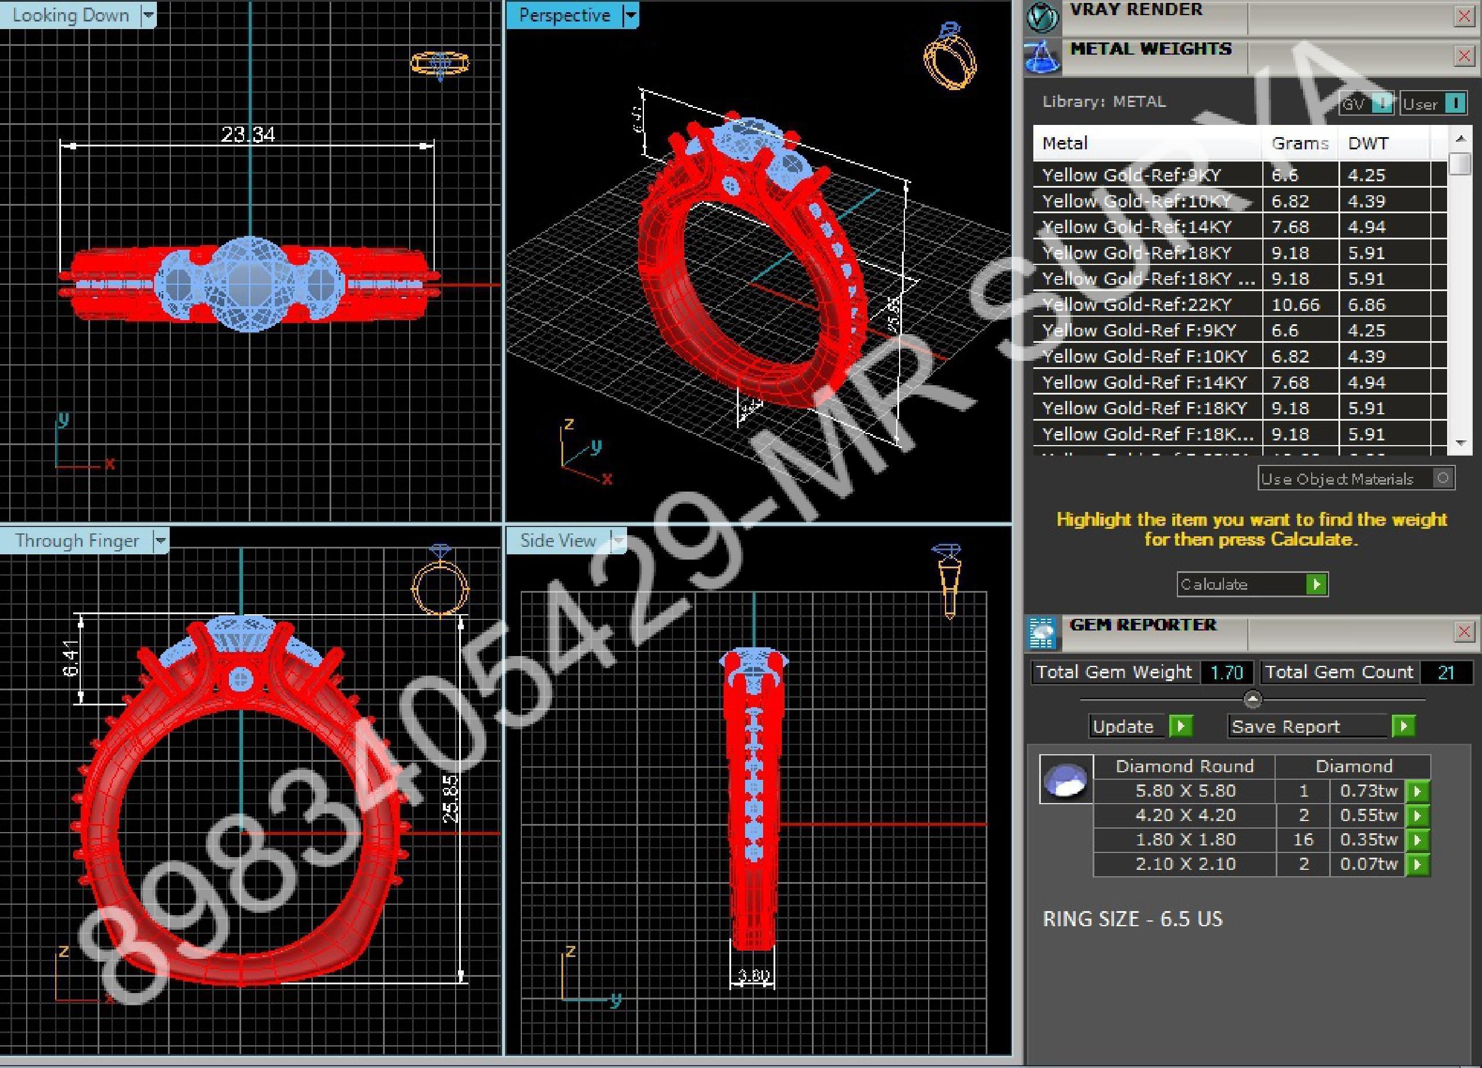This screenshot has width=1482, height=1068.
Task: Close the Metal Weights panel
Action: [x=1464, y=57]
